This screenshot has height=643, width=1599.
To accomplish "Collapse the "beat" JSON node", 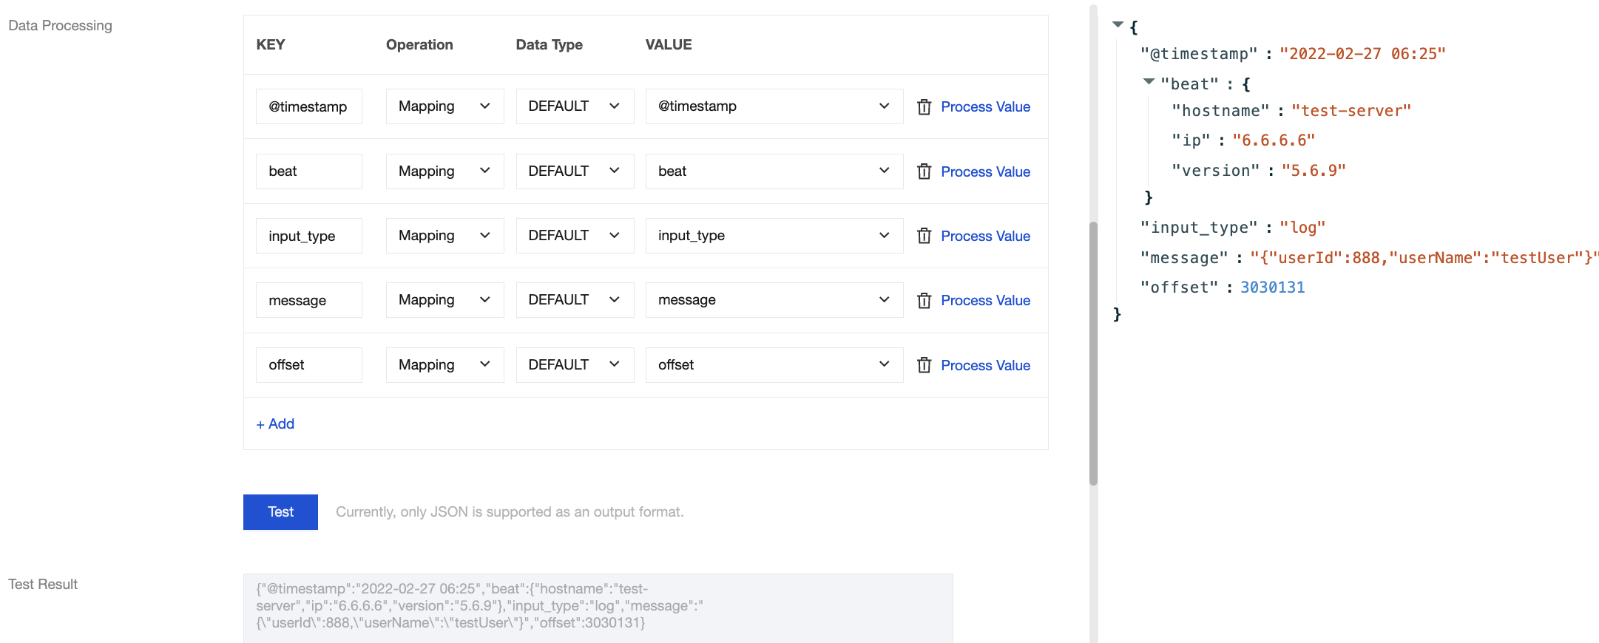I will [x=1149, y=81].
